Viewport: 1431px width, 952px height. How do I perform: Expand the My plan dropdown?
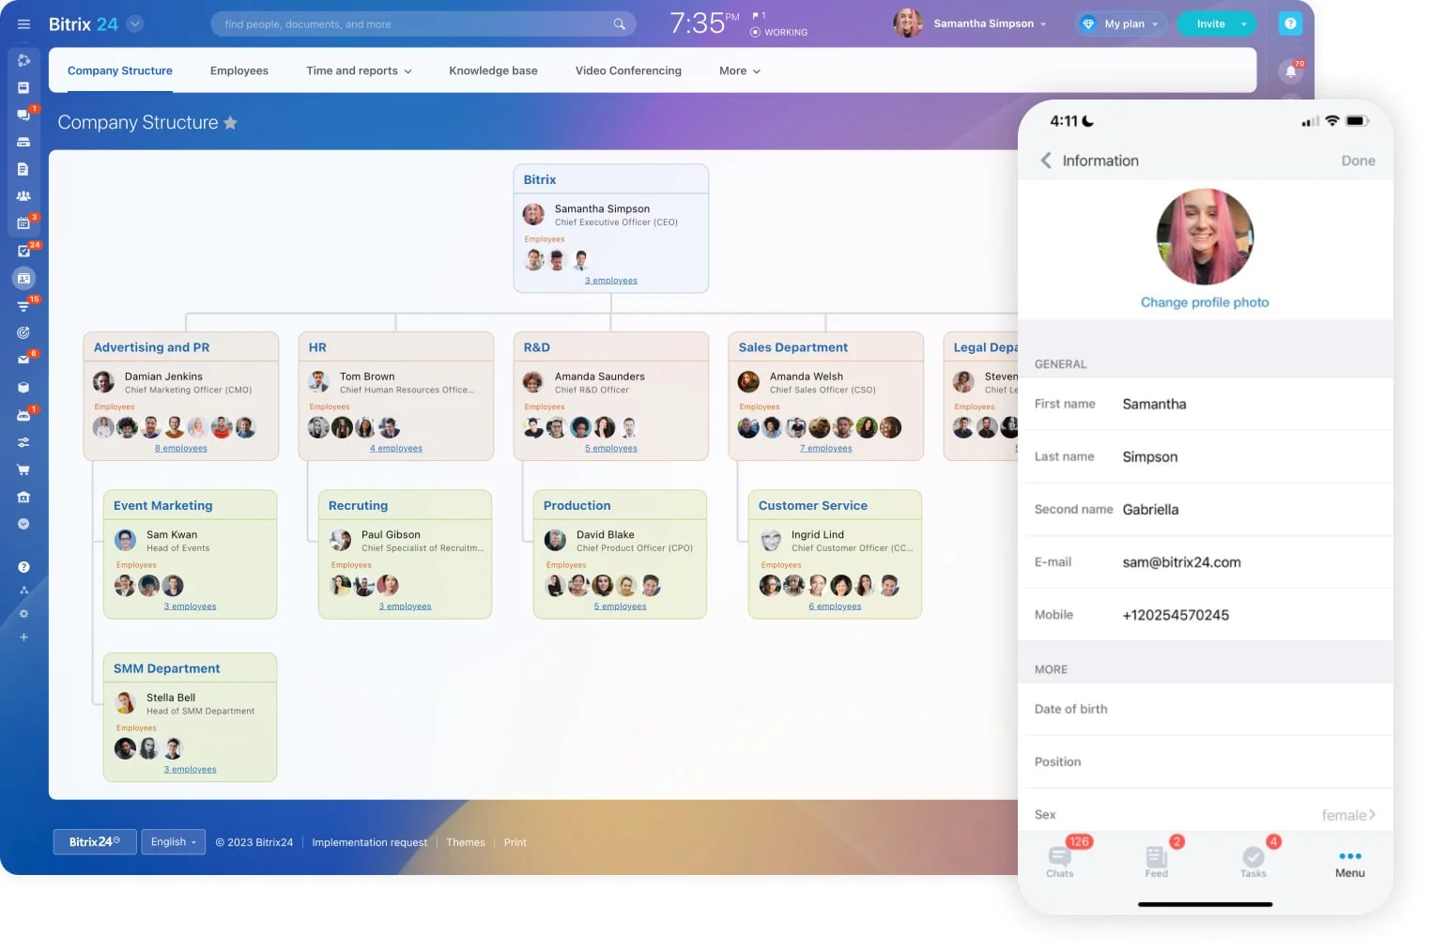1123,24
